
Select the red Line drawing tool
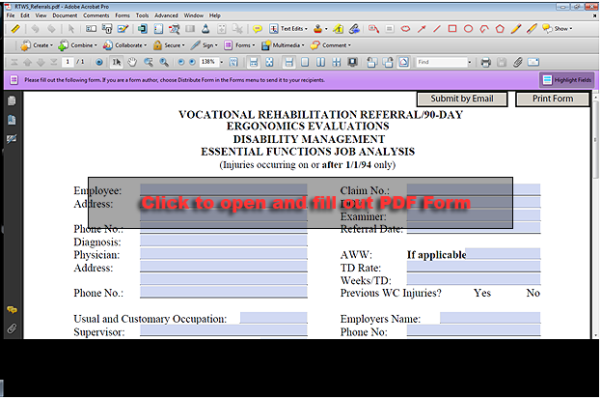tap(437, 29)
